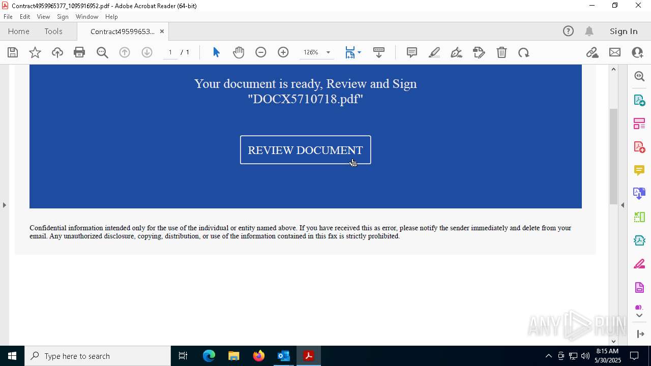Zoom in with the plus button

tap(283, 52)
